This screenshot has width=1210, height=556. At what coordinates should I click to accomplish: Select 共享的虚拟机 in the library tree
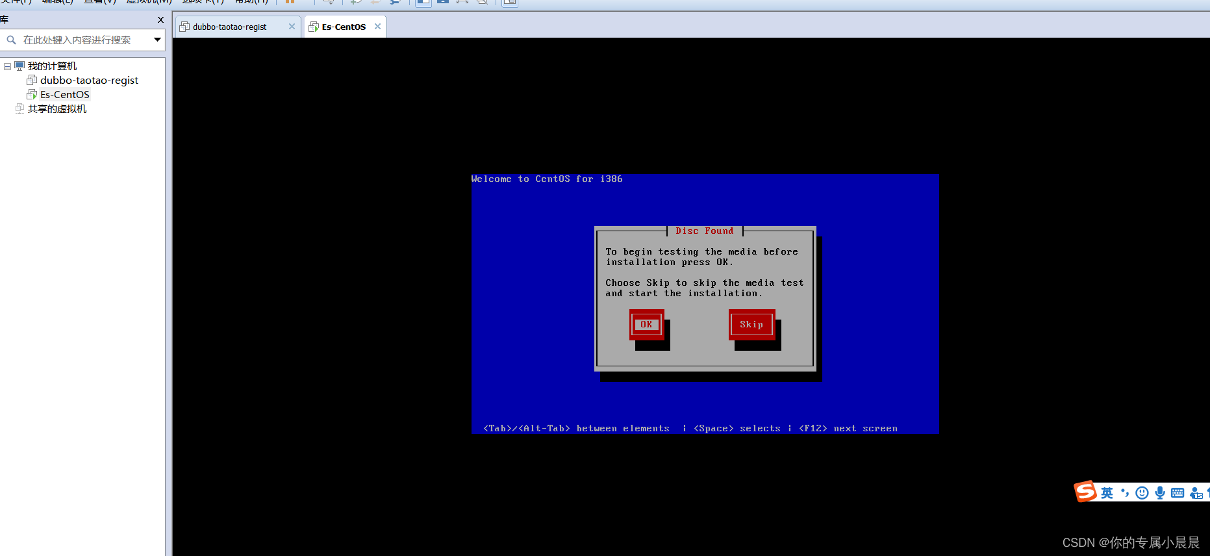coord(57,109)
